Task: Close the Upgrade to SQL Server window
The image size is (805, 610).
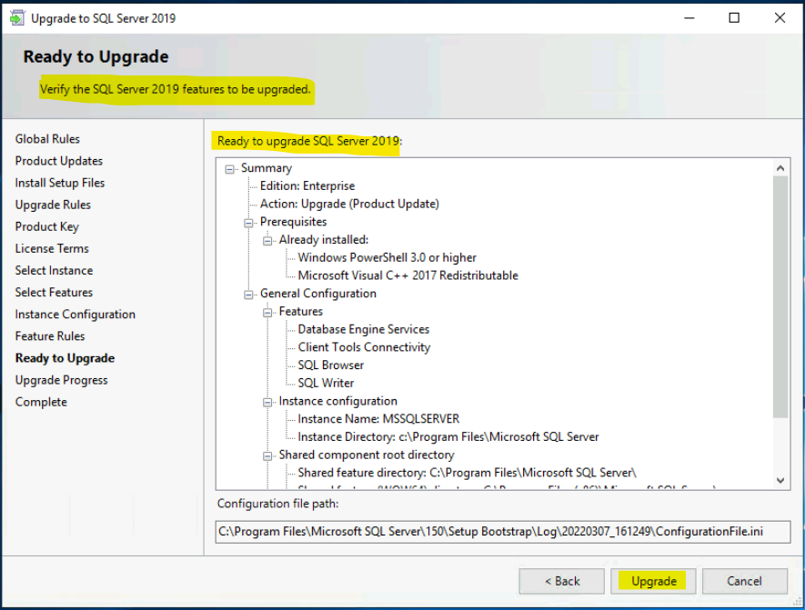Action: 780,18
